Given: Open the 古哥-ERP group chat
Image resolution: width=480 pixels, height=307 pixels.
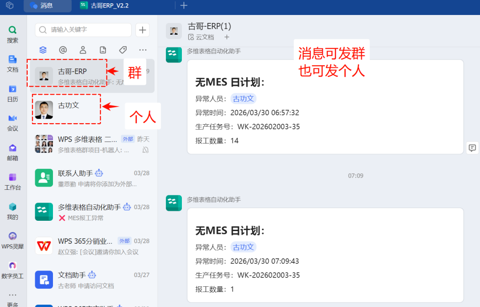Looking at the screenshot, I should (92, 76).
